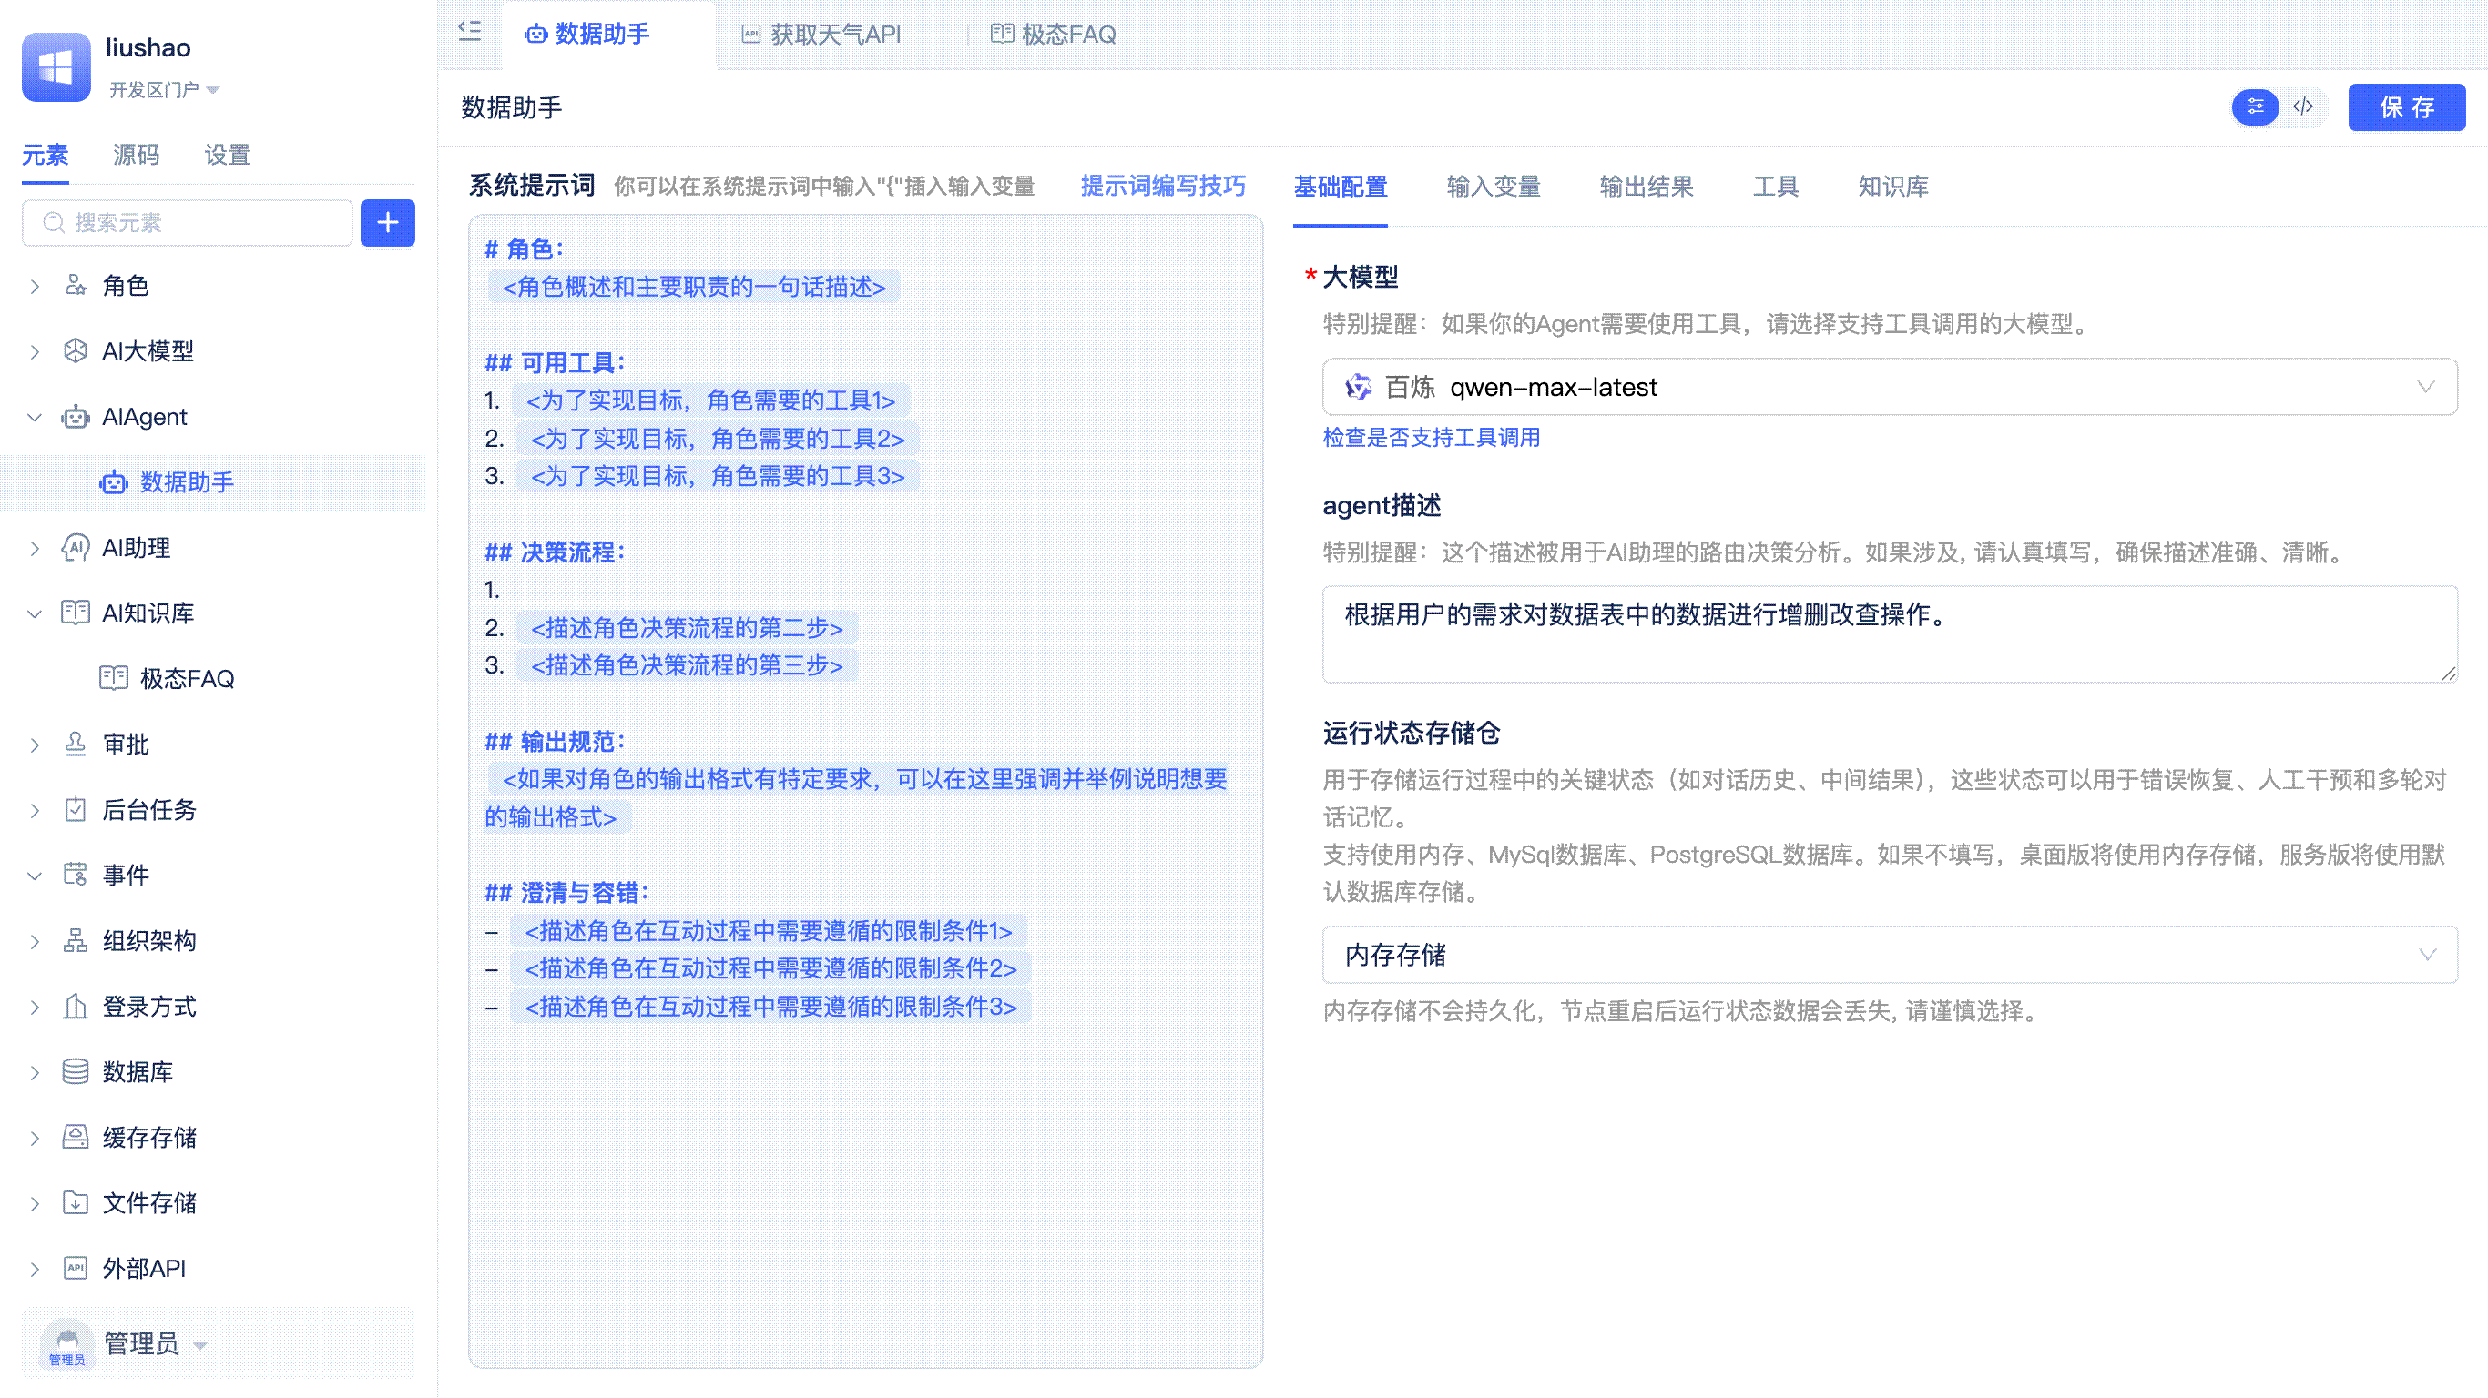Click robot icon on 数据助手 tab
This screenshot has width=2488, height=1398.
pyautogui.click(x=535, y=35)
